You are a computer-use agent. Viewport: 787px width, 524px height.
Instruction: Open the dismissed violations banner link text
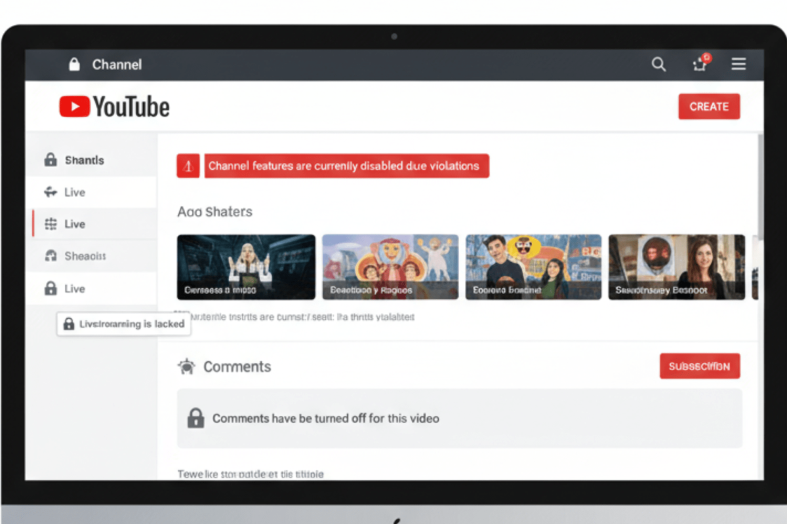[x=346, y=166]
